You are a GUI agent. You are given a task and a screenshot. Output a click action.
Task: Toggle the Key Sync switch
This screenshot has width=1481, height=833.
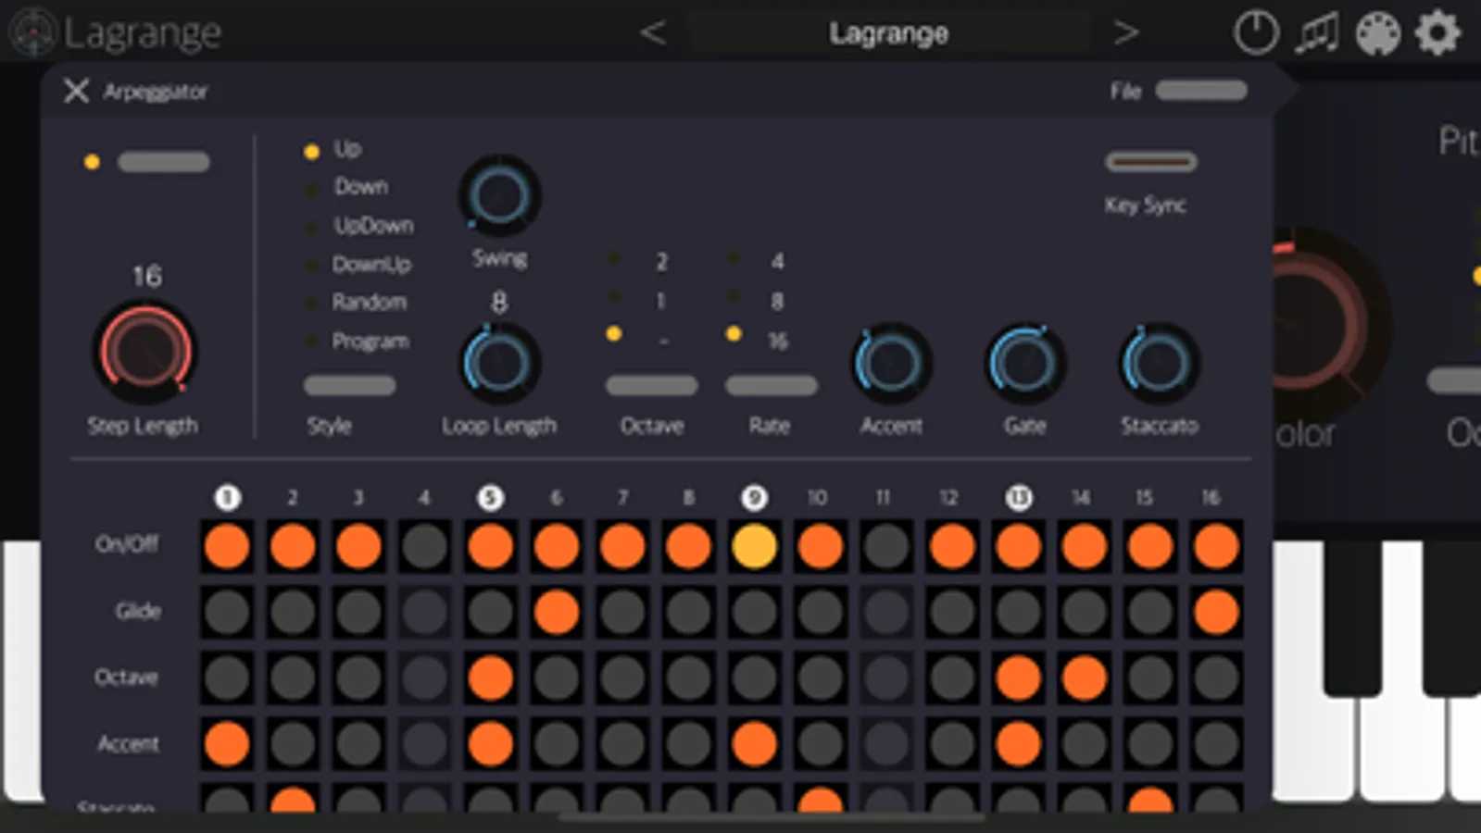(x=1150, y=162)
